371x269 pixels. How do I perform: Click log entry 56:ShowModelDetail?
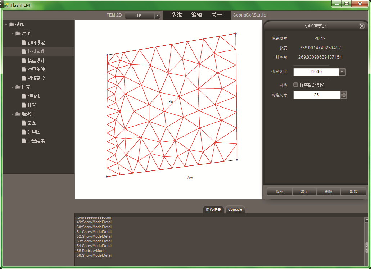point(94,255)
